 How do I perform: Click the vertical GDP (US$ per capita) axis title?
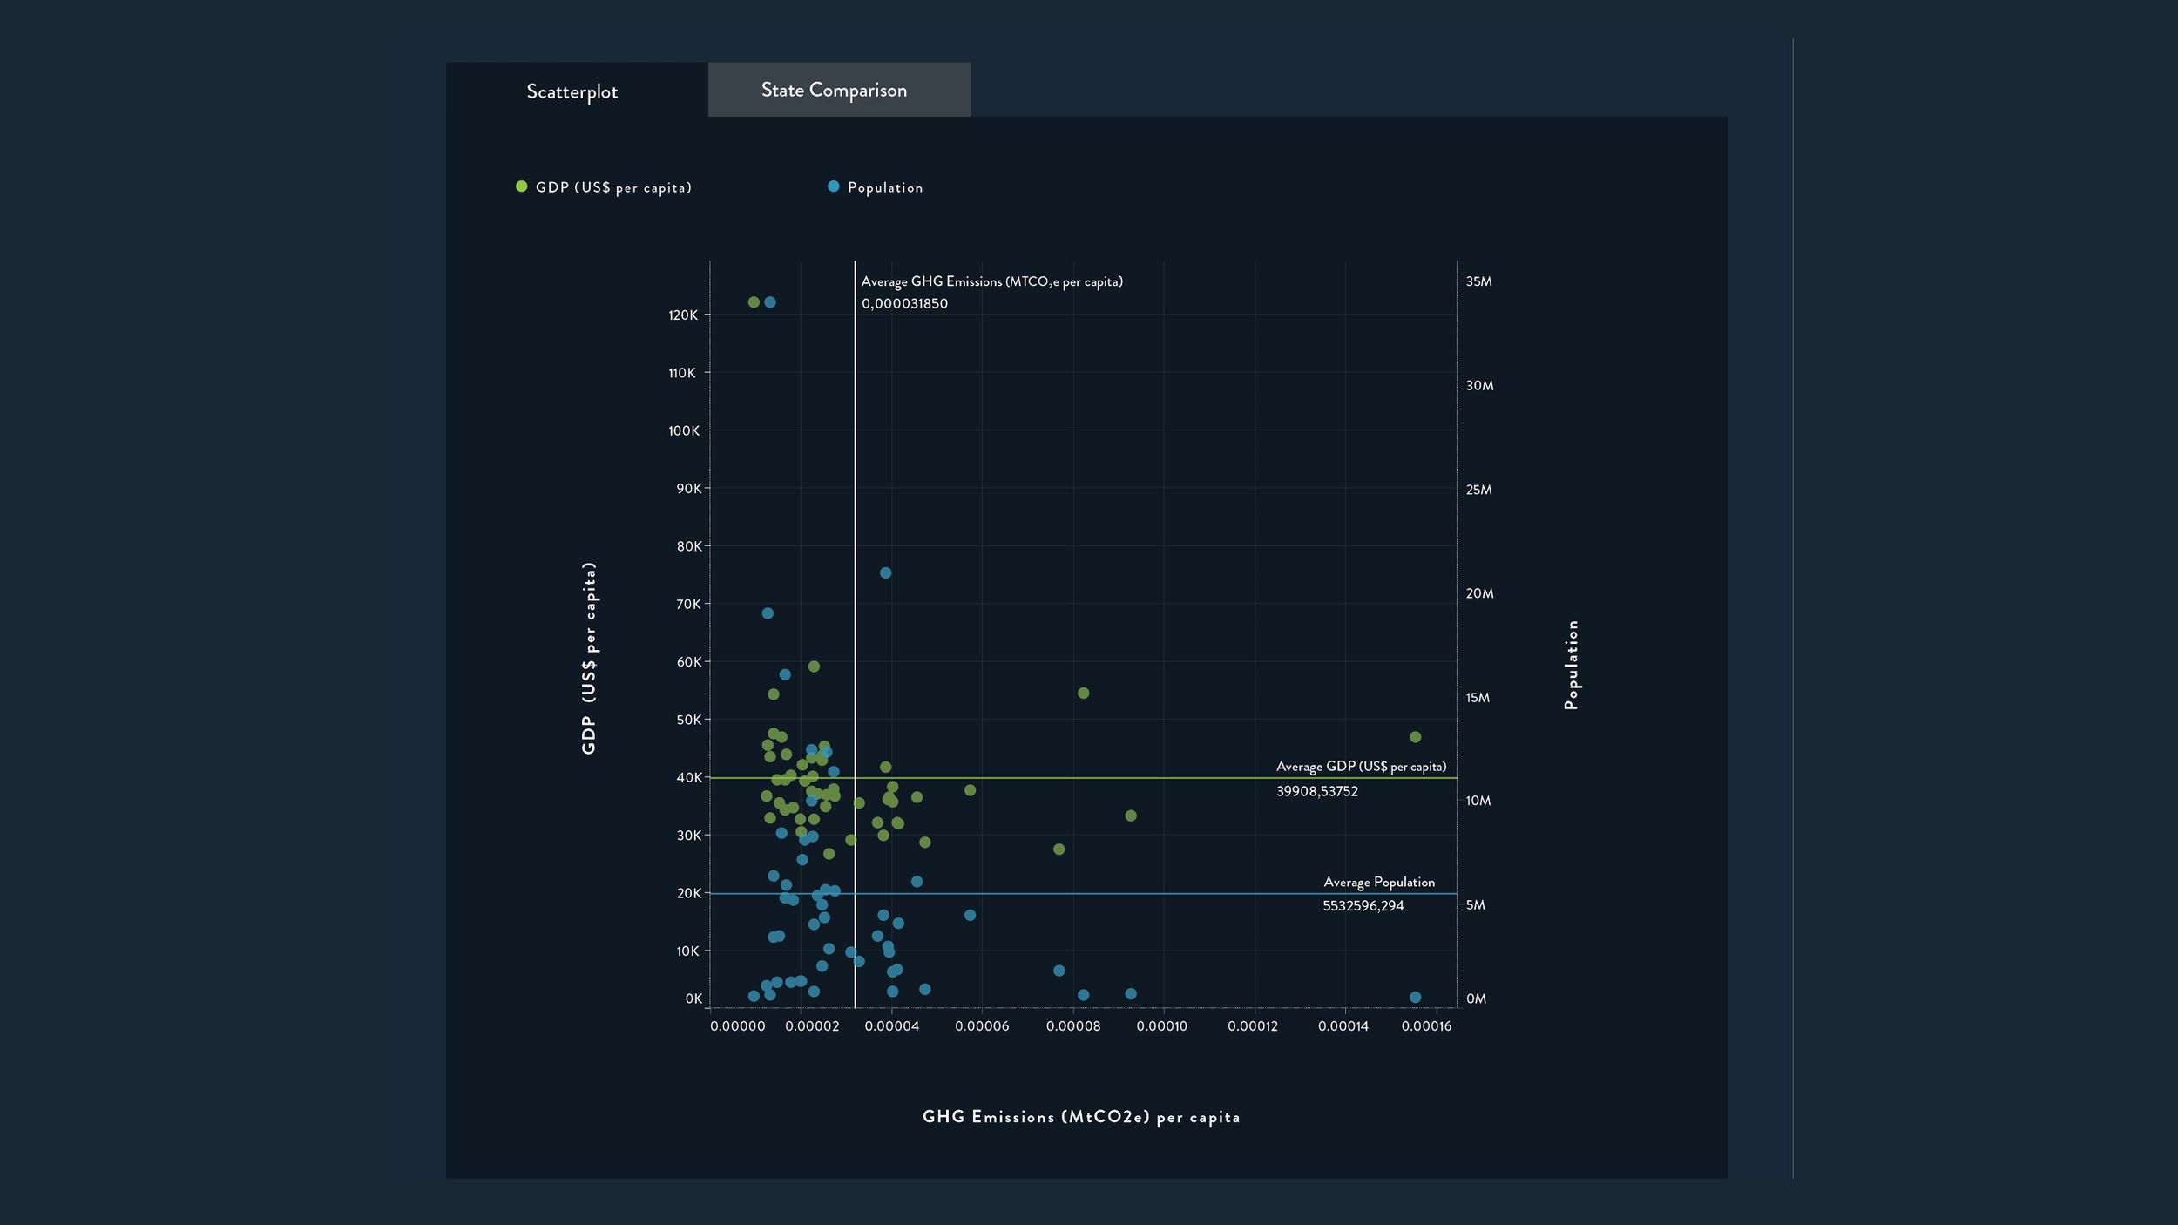point(589,658)
